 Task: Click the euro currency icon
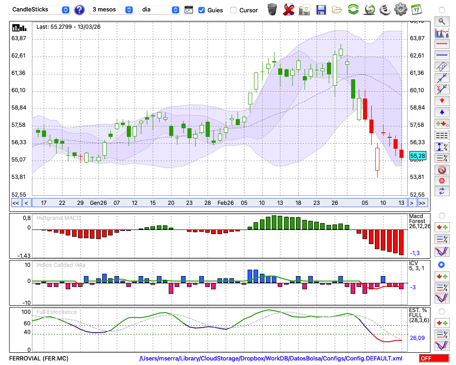pyautogui.click(x=385, y=9)
